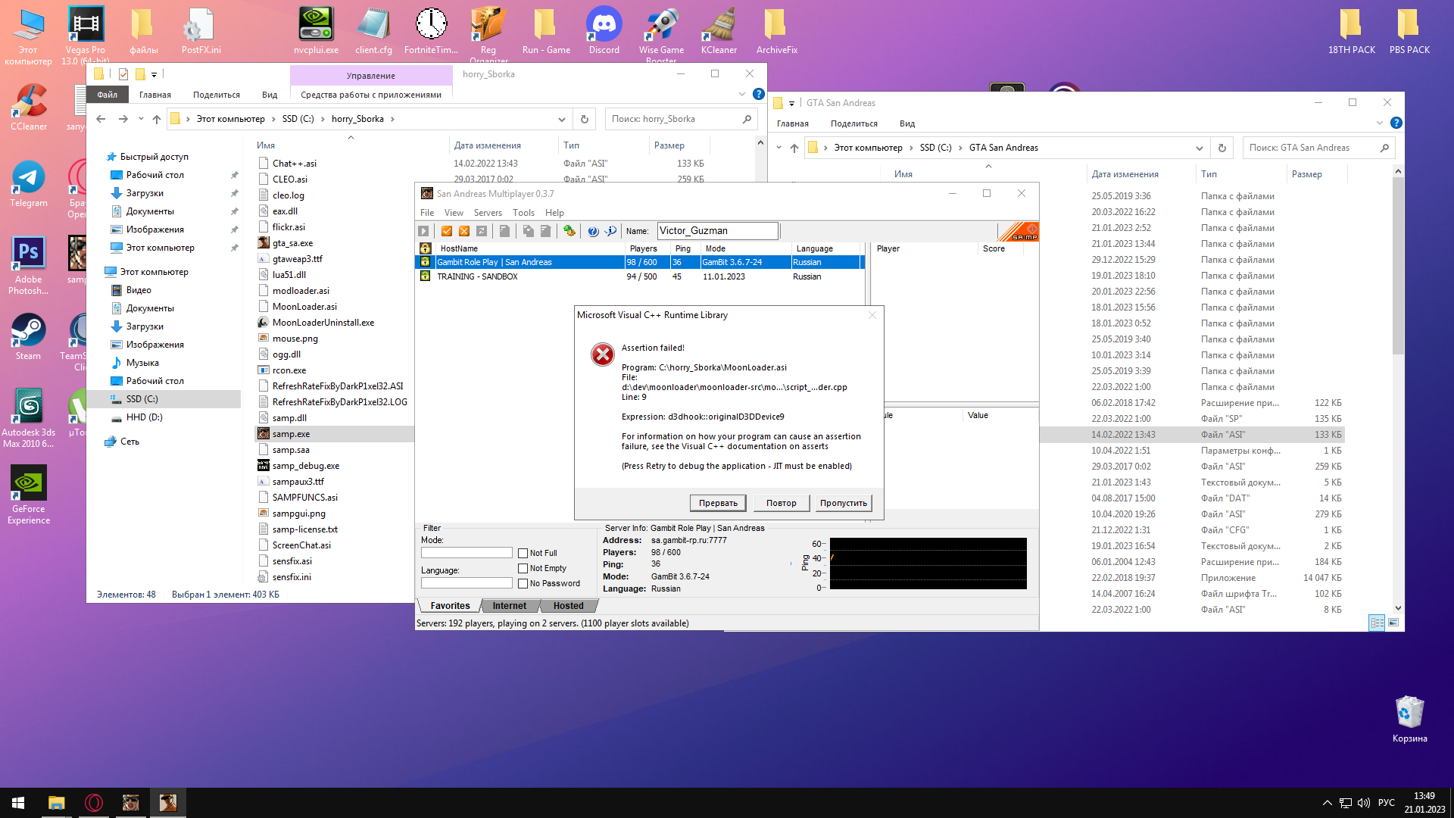Enable the Not Empty filter checkbox
This screenshot has width=1454, height=818.
tap(523, 569)
